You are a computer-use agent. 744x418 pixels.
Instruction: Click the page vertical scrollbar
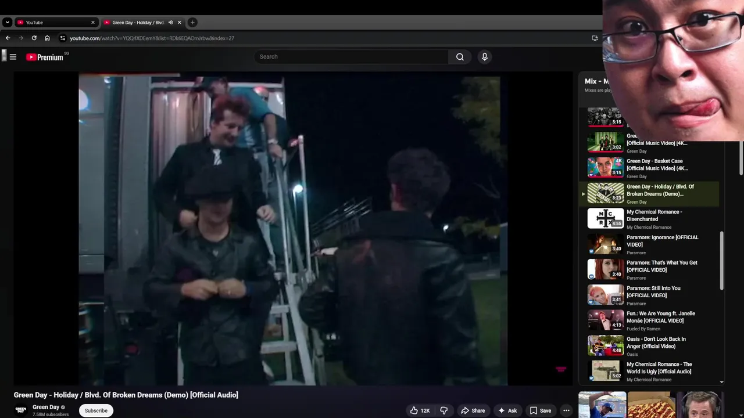click(741, 157)
